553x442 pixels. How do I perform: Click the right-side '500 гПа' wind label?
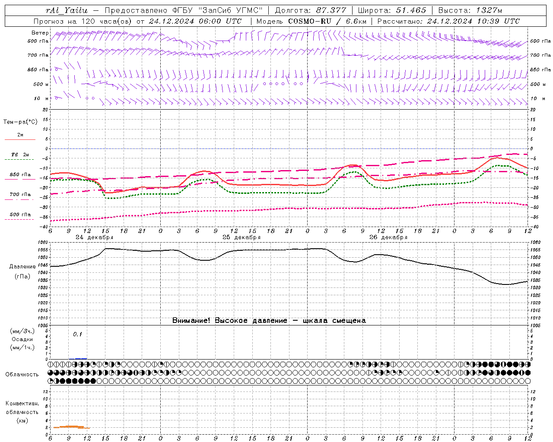pyautogui.click(x=540, y=41)
